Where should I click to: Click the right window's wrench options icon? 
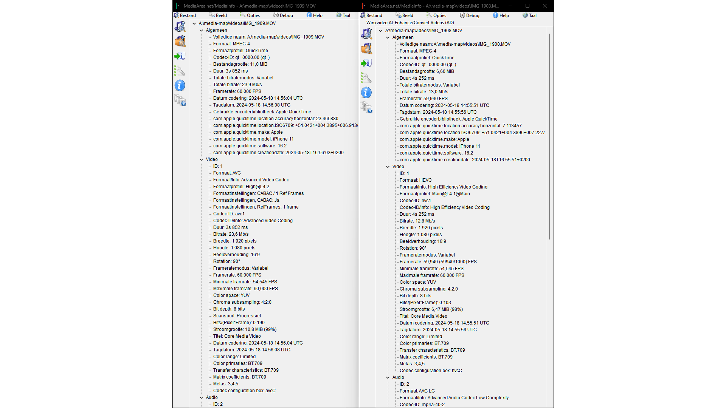click(366, 78)
